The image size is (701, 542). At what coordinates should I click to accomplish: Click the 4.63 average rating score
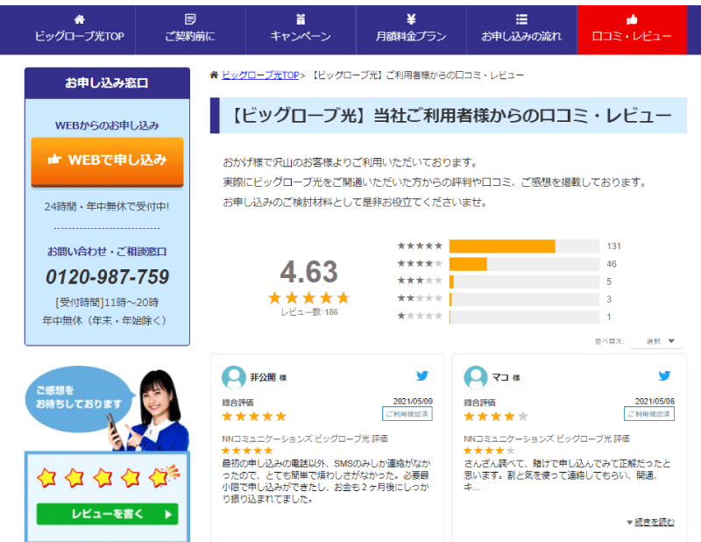coord(309,272)
